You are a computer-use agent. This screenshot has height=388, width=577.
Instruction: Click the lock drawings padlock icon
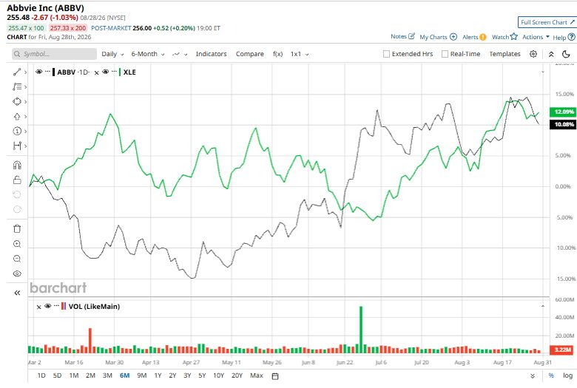tap(17, 180)
